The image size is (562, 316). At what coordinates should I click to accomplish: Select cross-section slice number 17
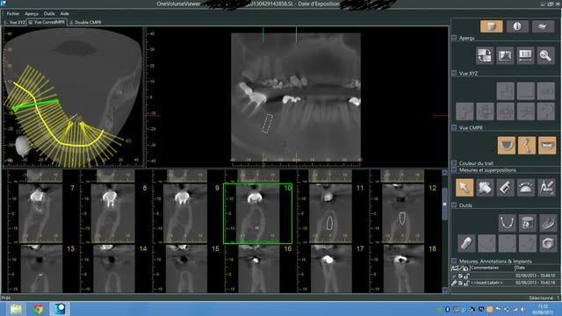330,269
